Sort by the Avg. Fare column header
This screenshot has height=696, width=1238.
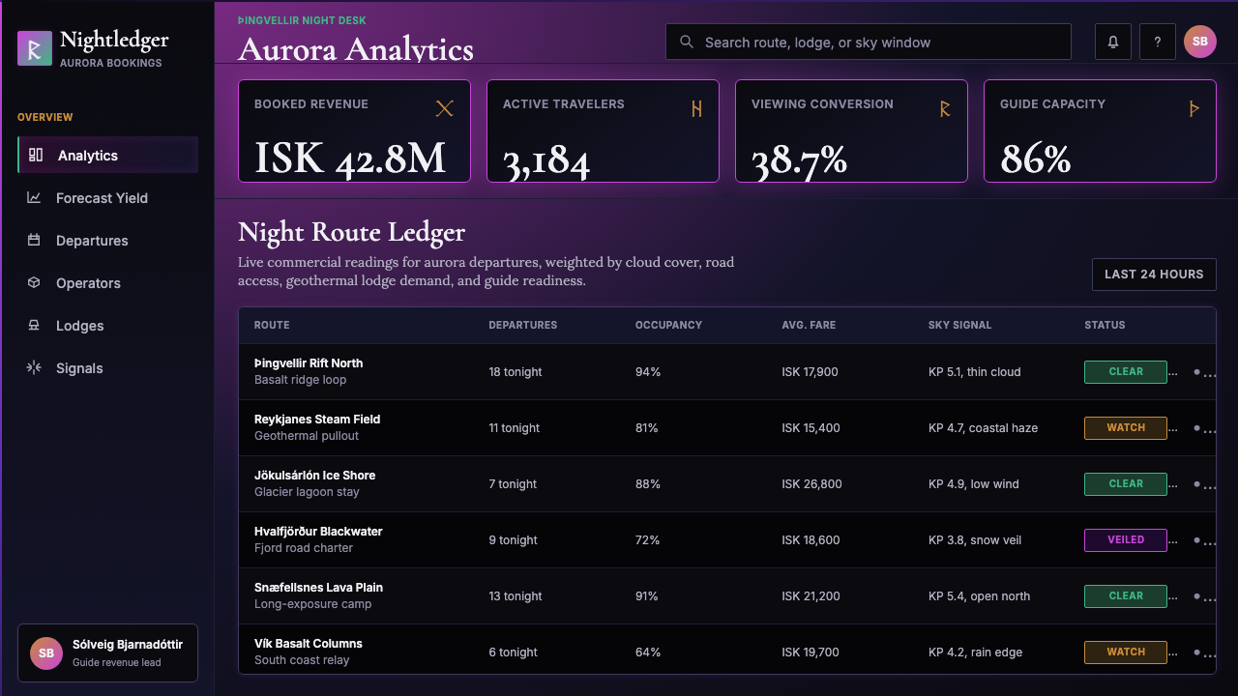pyautogui.click(x=809, y=325)
